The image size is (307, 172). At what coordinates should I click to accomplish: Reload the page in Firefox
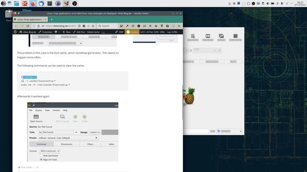tap(28, 26)
